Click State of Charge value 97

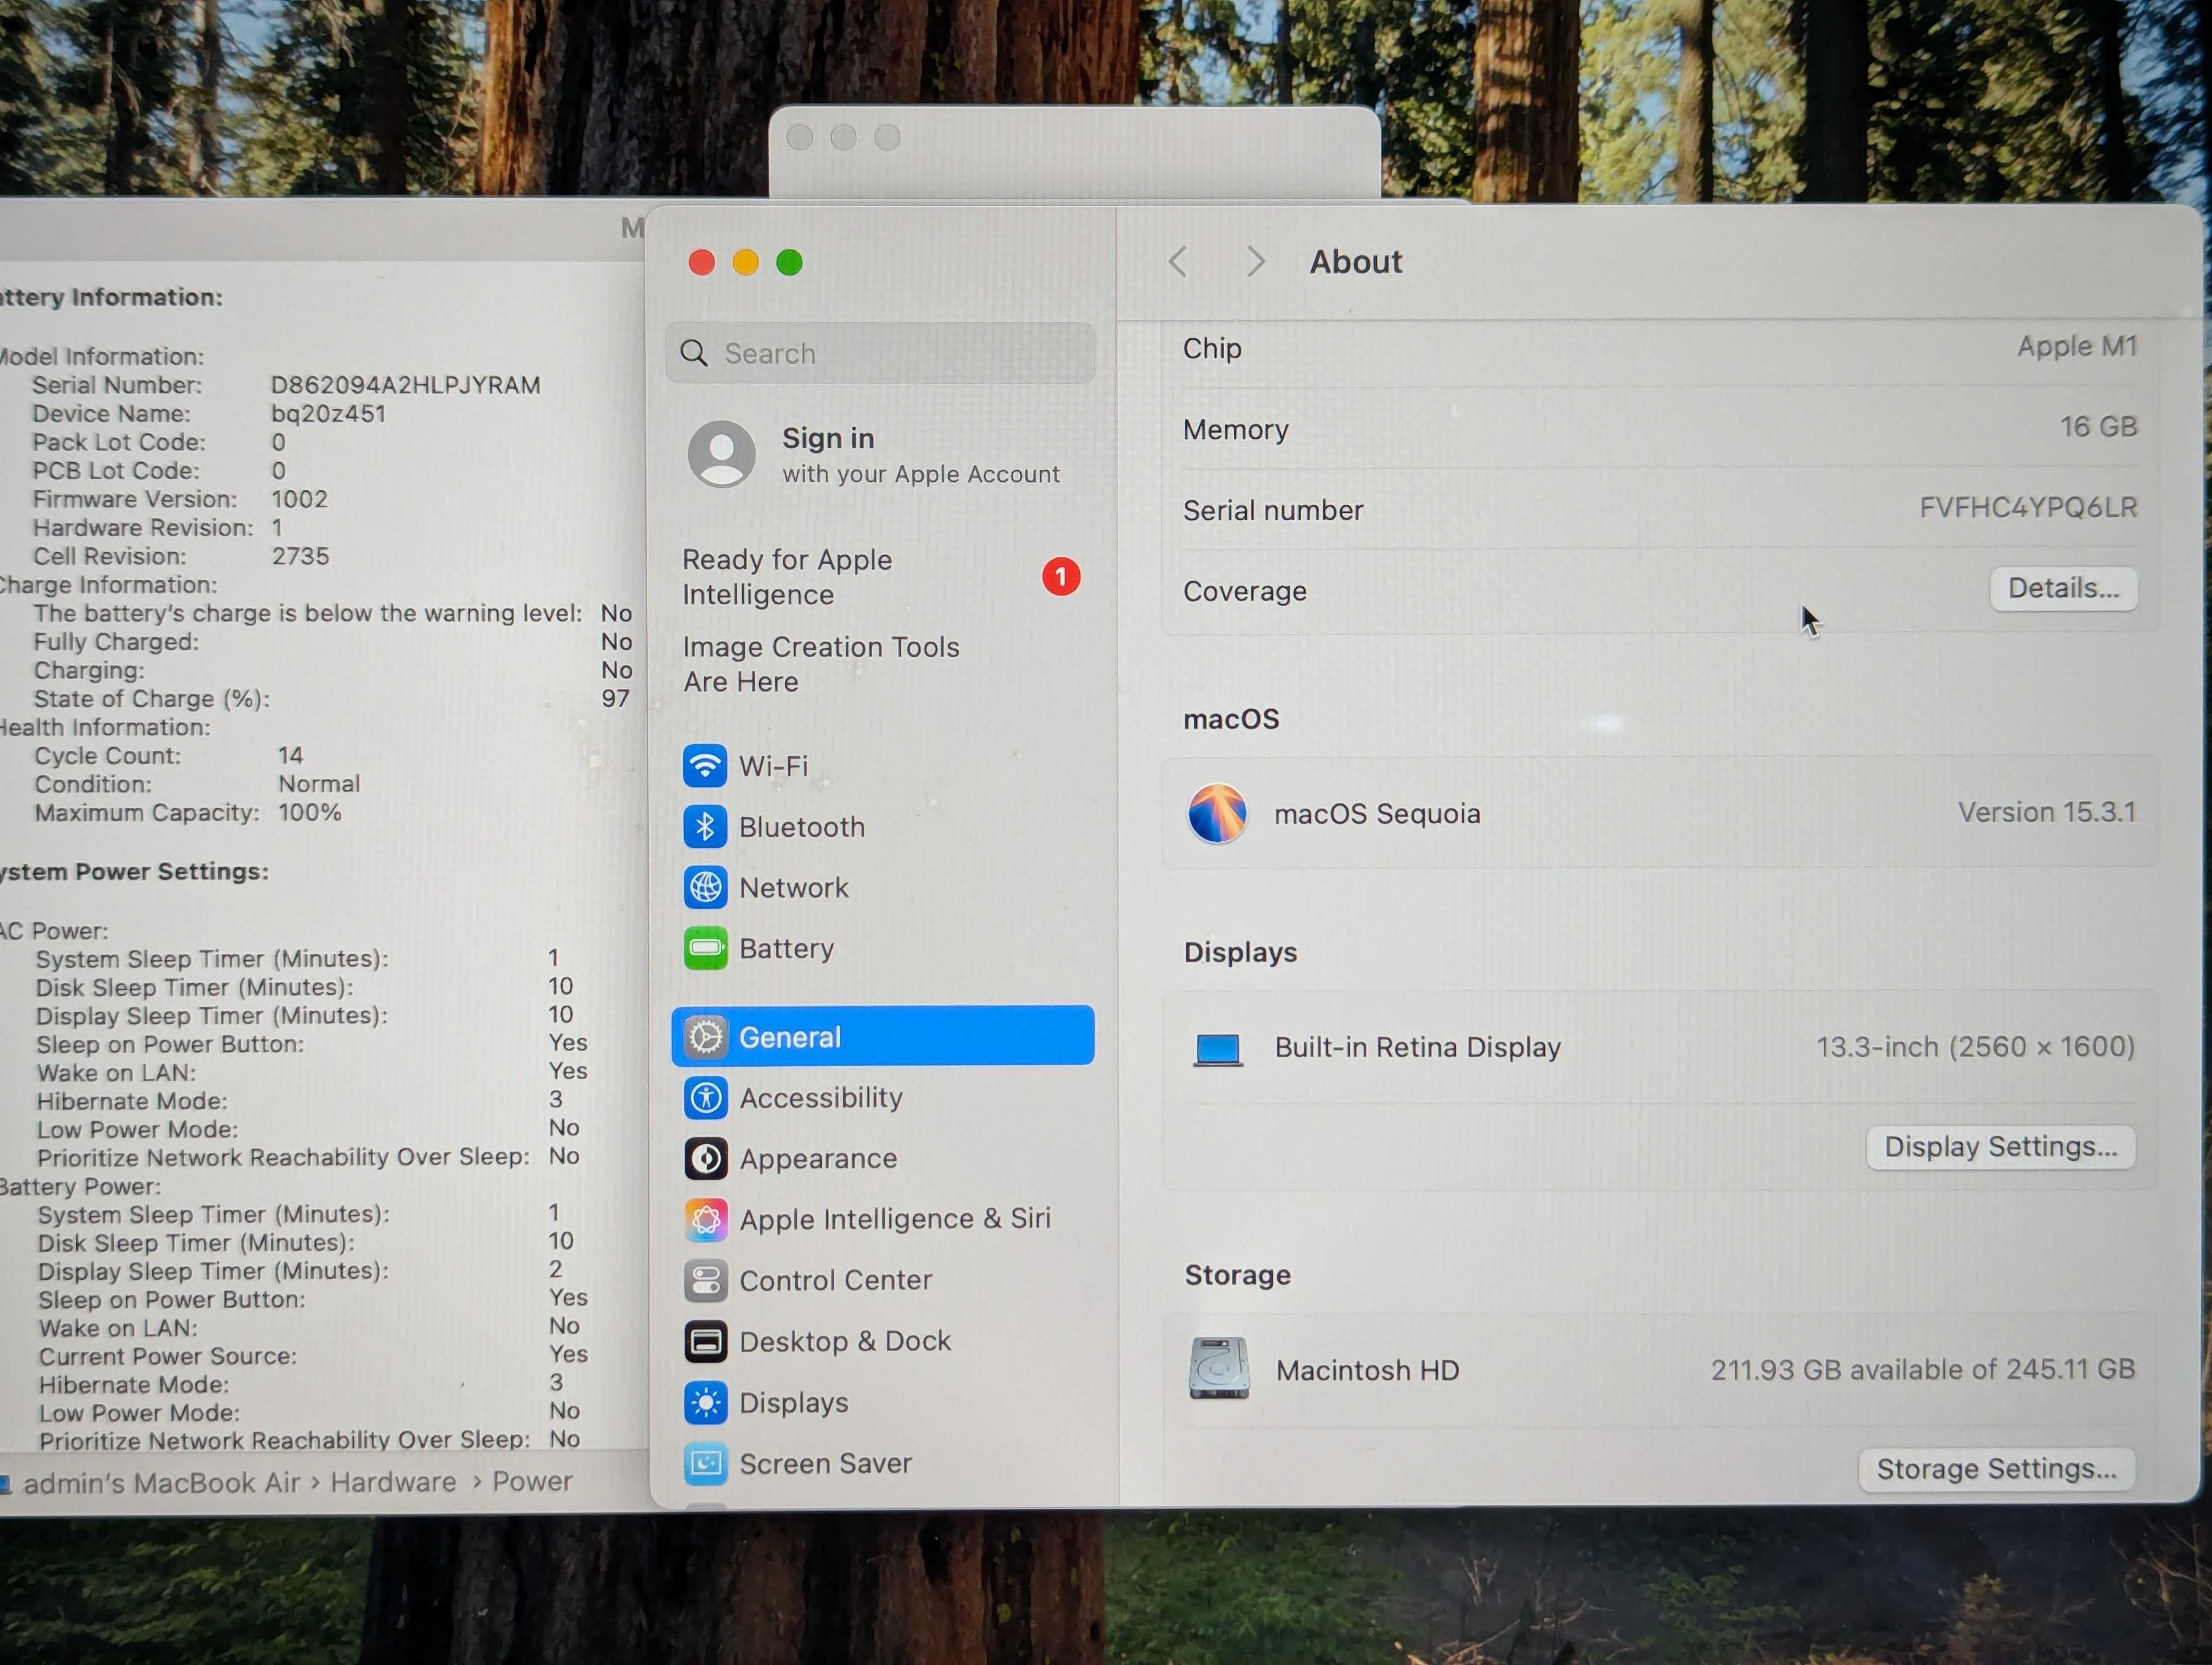pos(615,699)
